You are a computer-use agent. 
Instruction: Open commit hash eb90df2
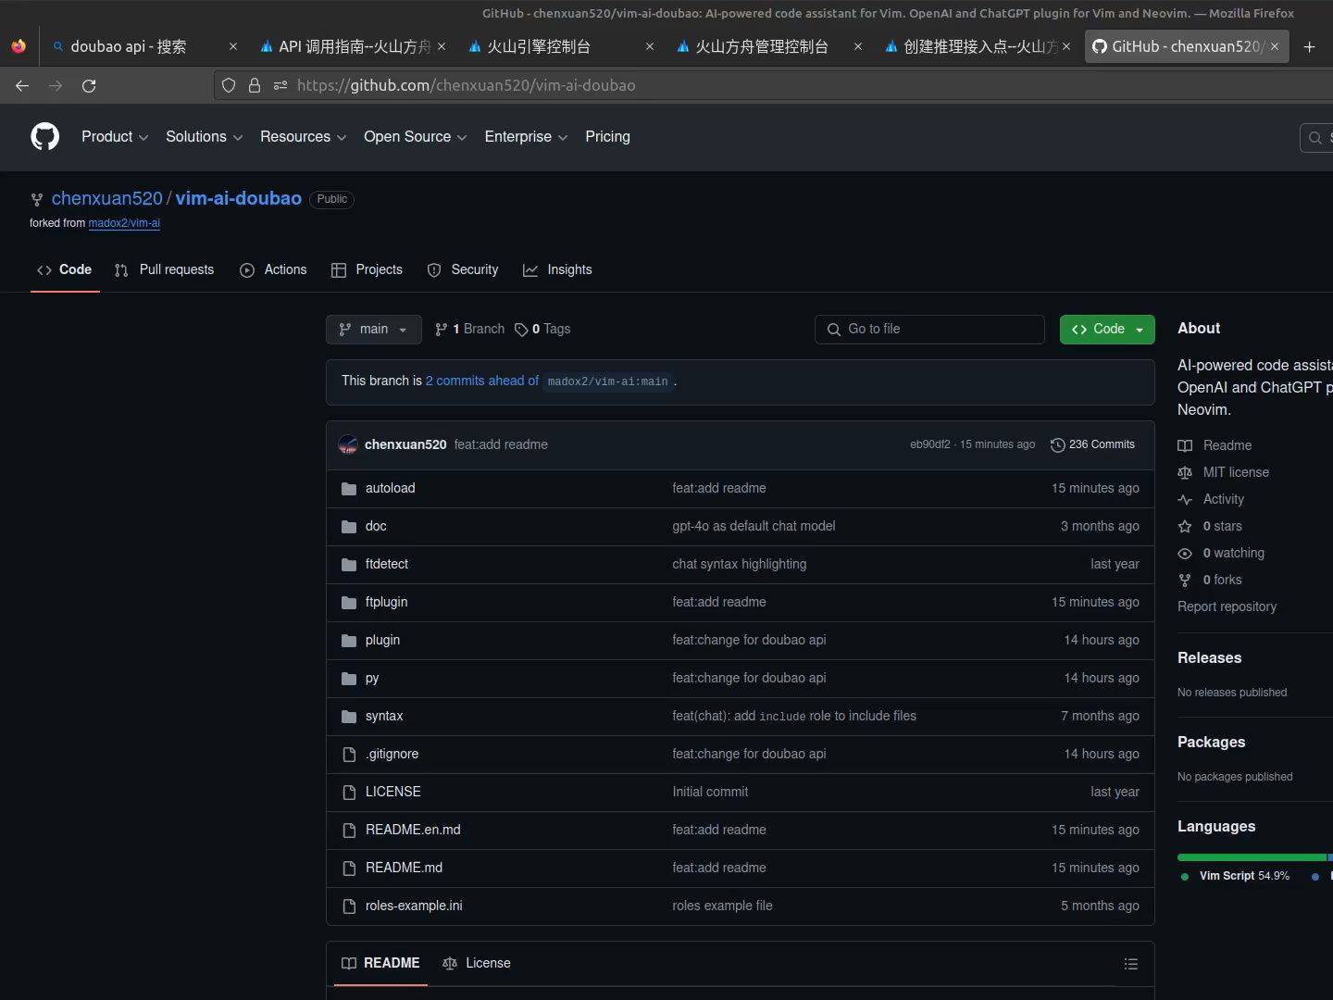point(929,445)
